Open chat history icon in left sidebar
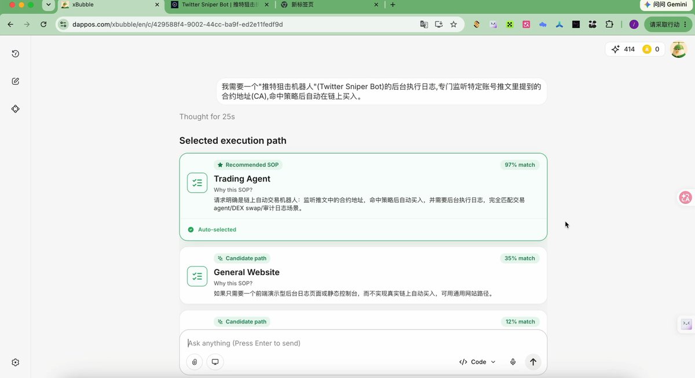695x378 pixels. [x=16, y=54]
